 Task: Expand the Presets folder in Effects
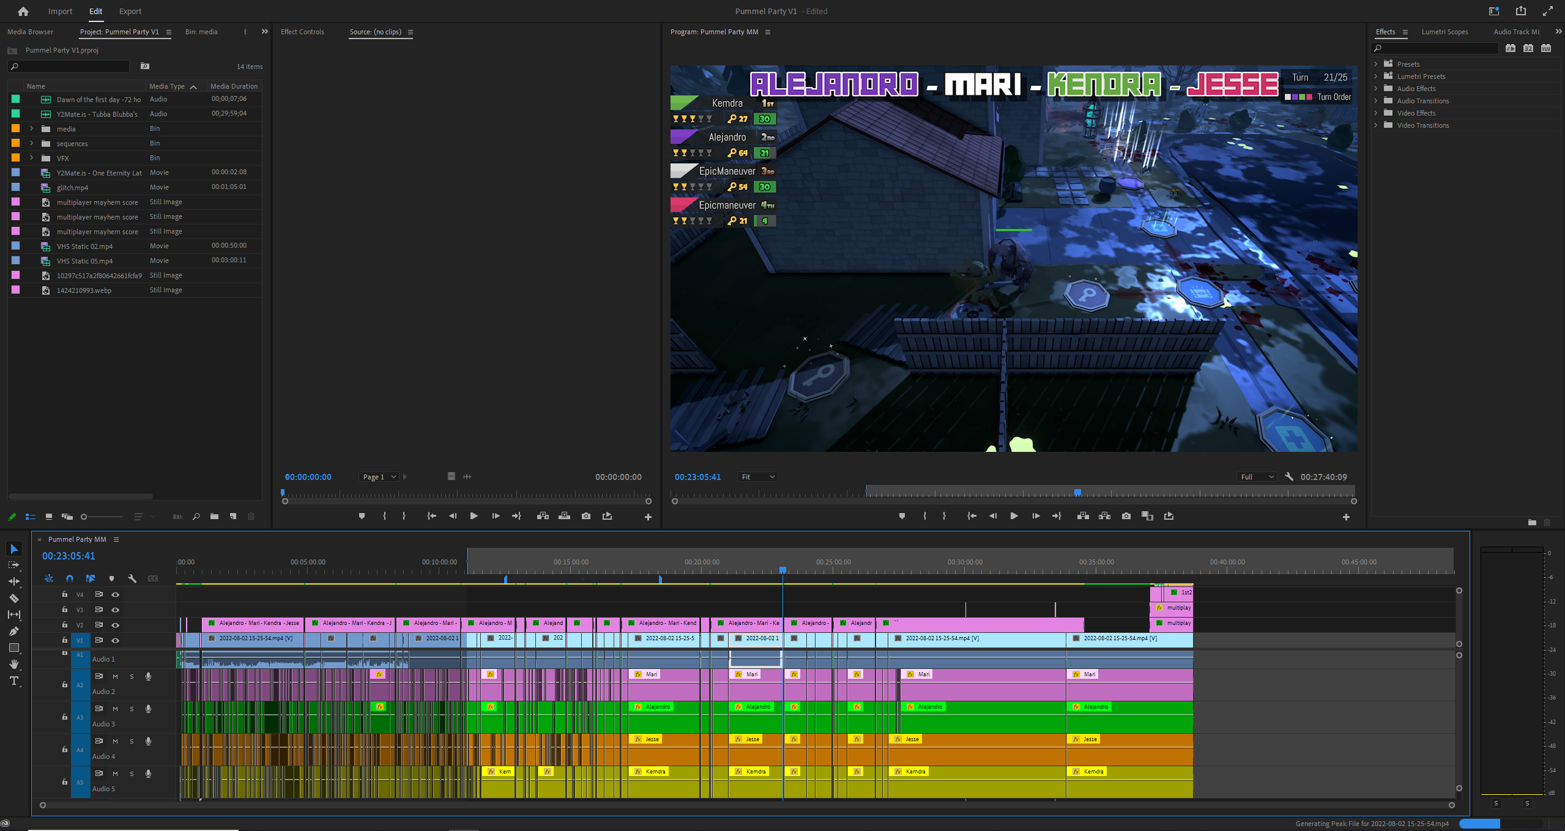point(1376,64)
